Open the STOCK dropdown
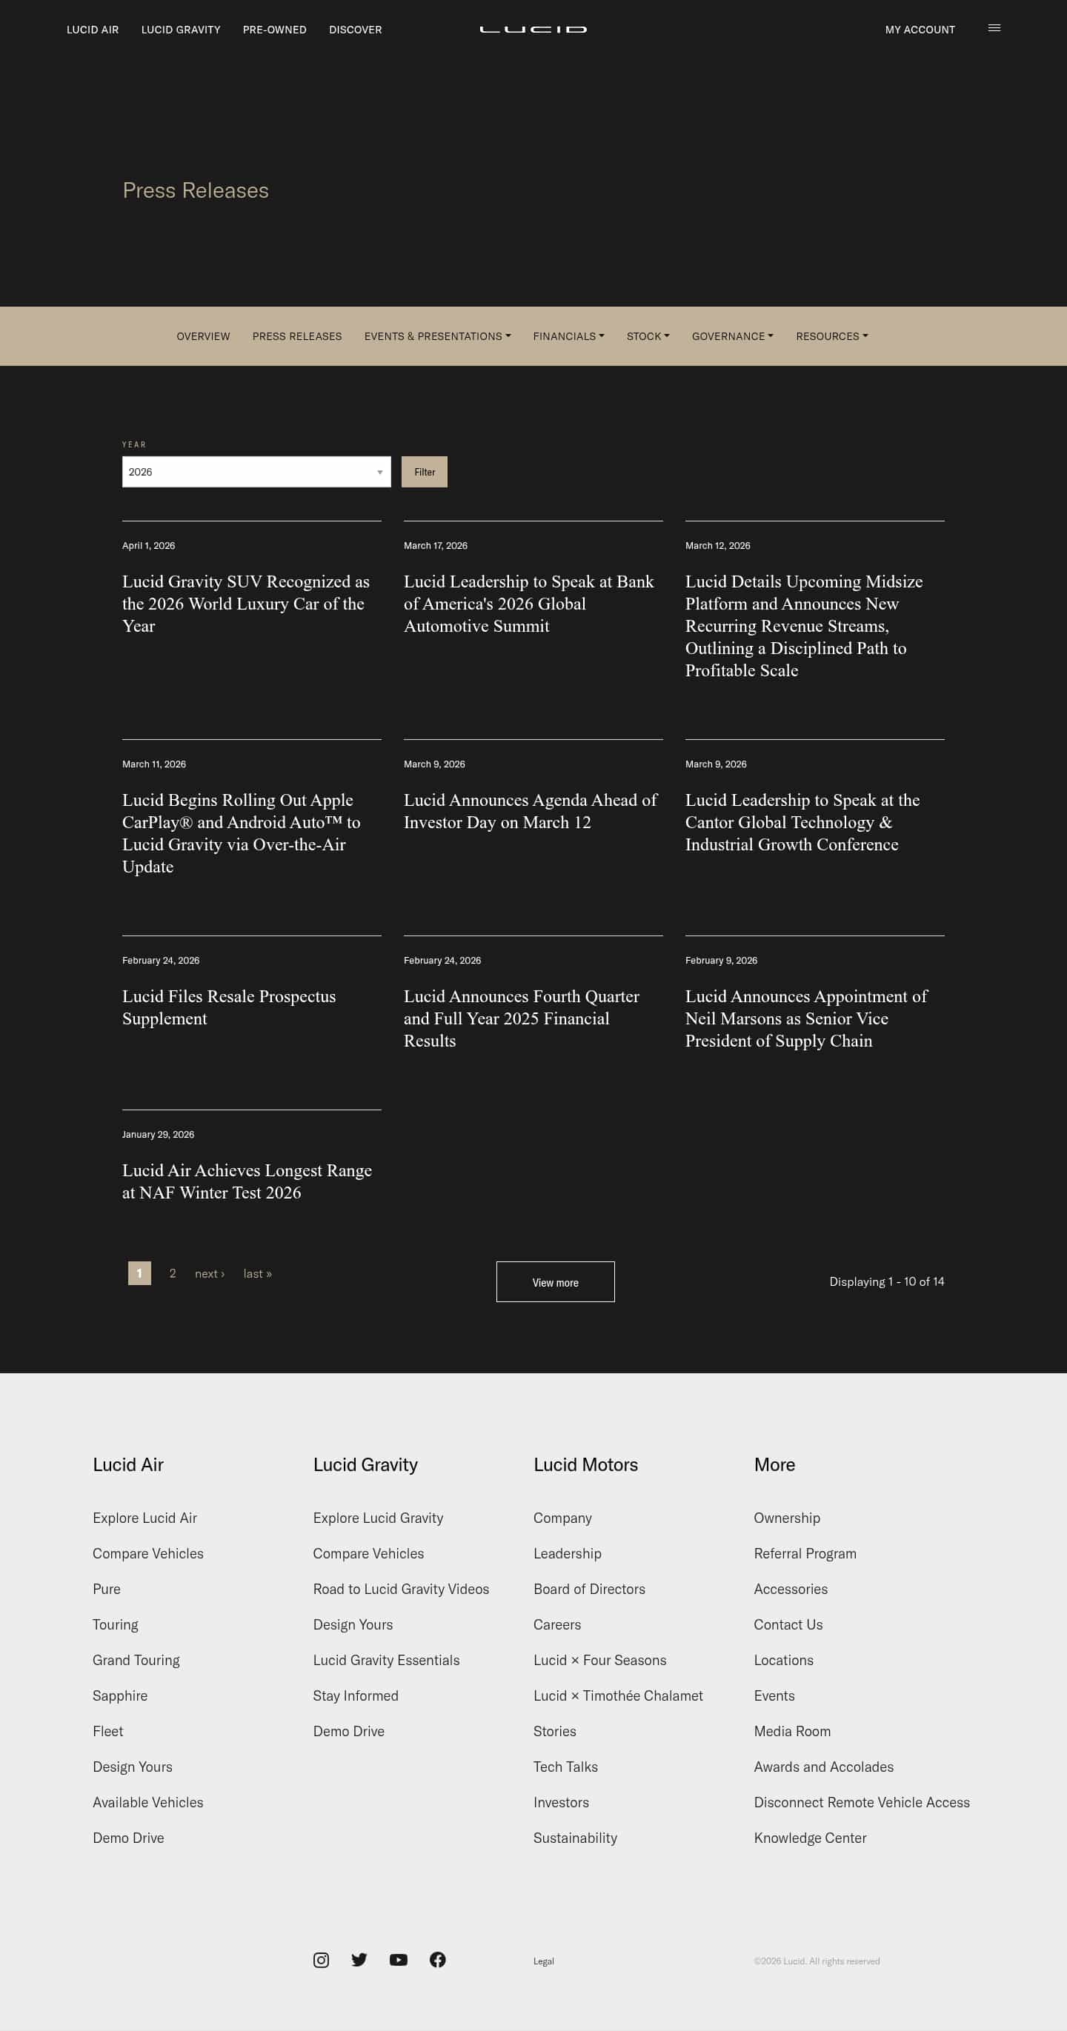 click(x=648, y=336)
